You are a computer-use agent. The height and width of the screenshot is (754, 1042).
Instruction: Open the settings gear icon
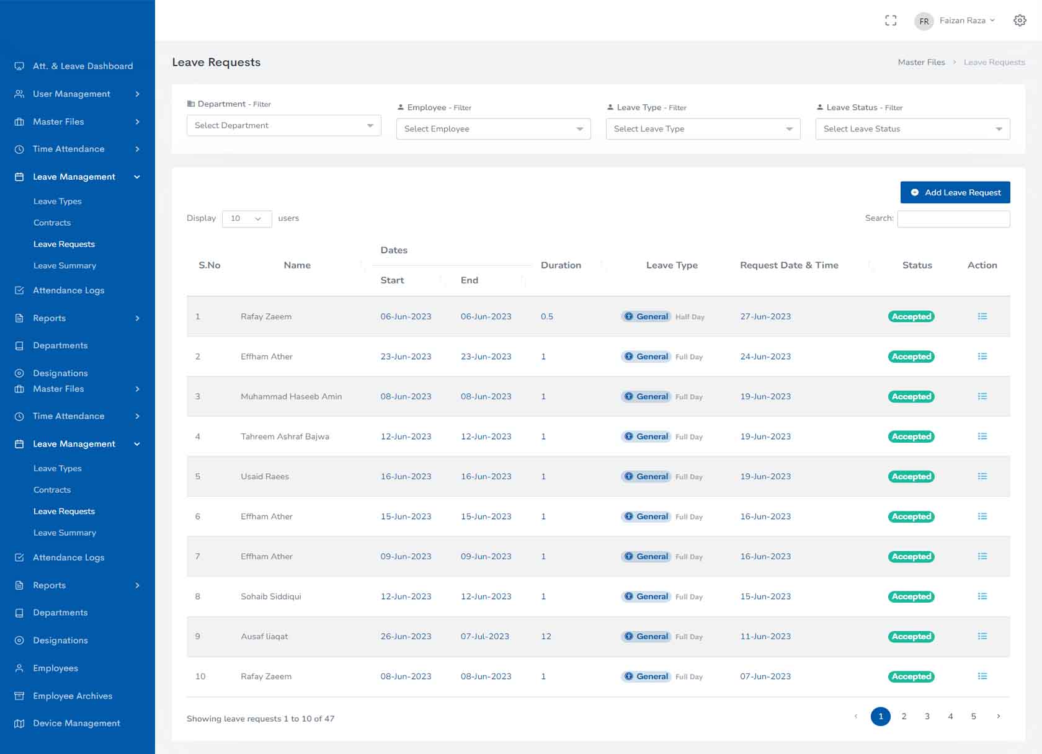point(1020,20)
